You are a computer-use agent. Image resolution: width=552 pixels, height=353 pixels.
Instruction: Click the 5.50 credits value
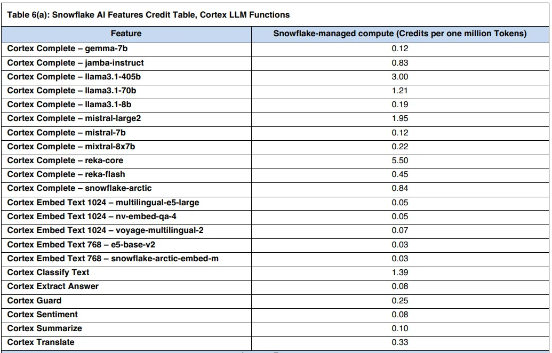click(399, 161)
